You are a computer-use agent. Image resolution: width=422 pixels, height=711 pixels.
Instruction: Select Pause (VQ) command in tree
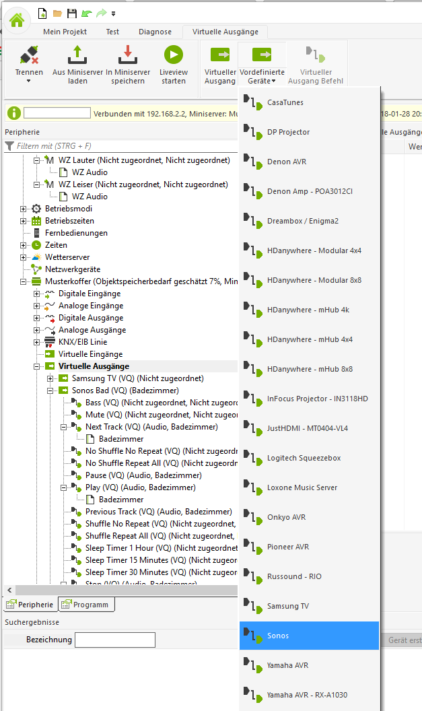pos(143,475)
